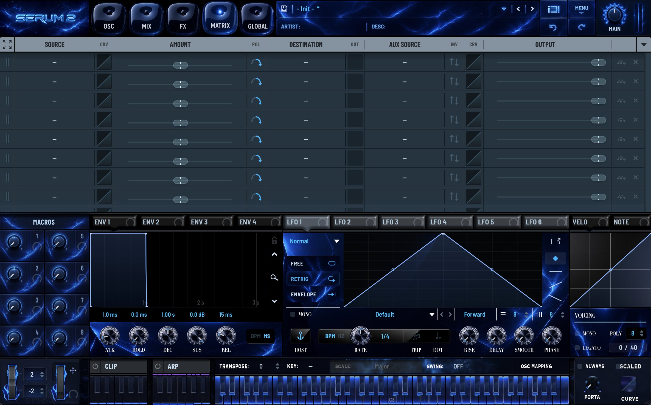Switch to the GLOBAL tab
The image size is (651, 405).
[x=257, y=19]
